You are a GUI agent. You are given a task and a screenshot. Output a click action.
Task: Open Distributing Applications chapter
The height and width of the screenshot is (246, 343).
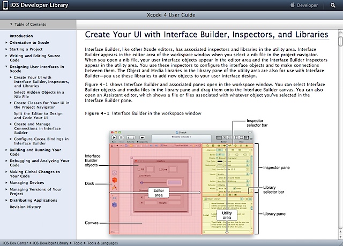(34, 200)
